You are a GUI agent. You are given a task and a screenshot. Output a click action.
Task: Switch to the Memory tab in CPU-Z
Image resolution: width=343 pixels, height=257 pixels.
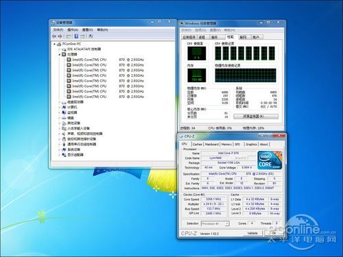[x=226, y=145]
